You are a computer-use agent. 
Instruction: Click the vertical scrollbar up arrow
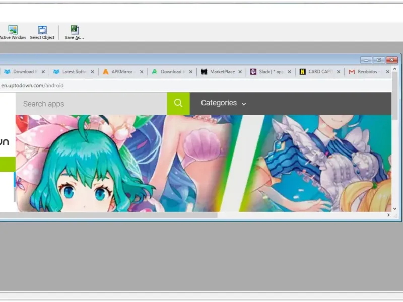(395, 69)
